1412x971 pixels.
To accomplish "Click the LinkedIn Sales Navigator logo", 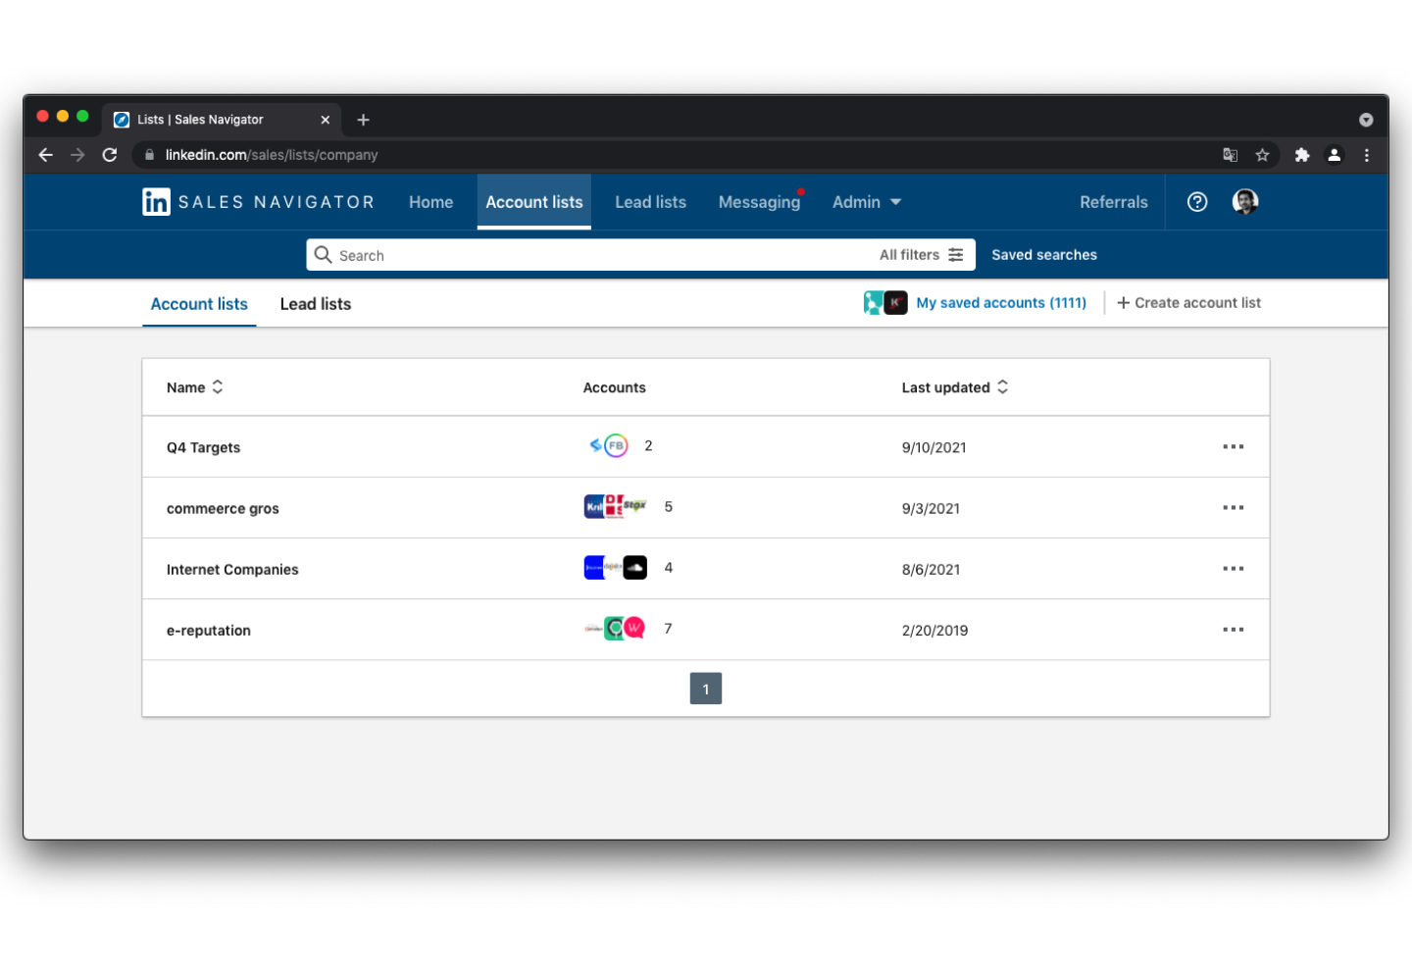I will (258, 202).
